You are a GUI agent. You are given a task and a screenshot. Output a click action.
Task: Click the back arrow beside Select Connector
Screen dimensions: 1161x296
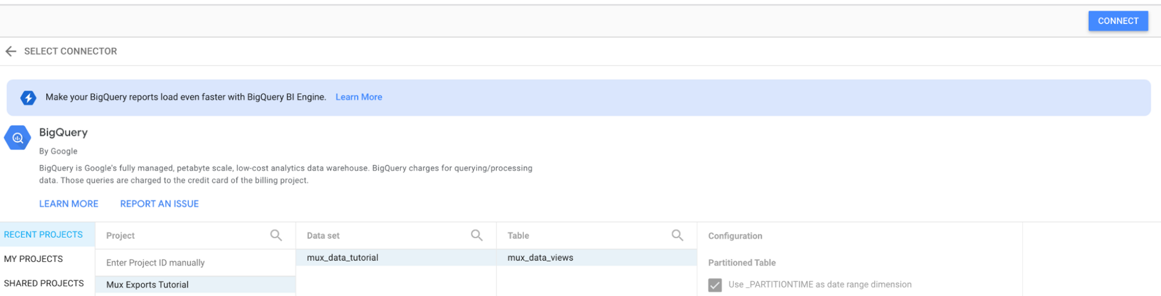point(11,51)
